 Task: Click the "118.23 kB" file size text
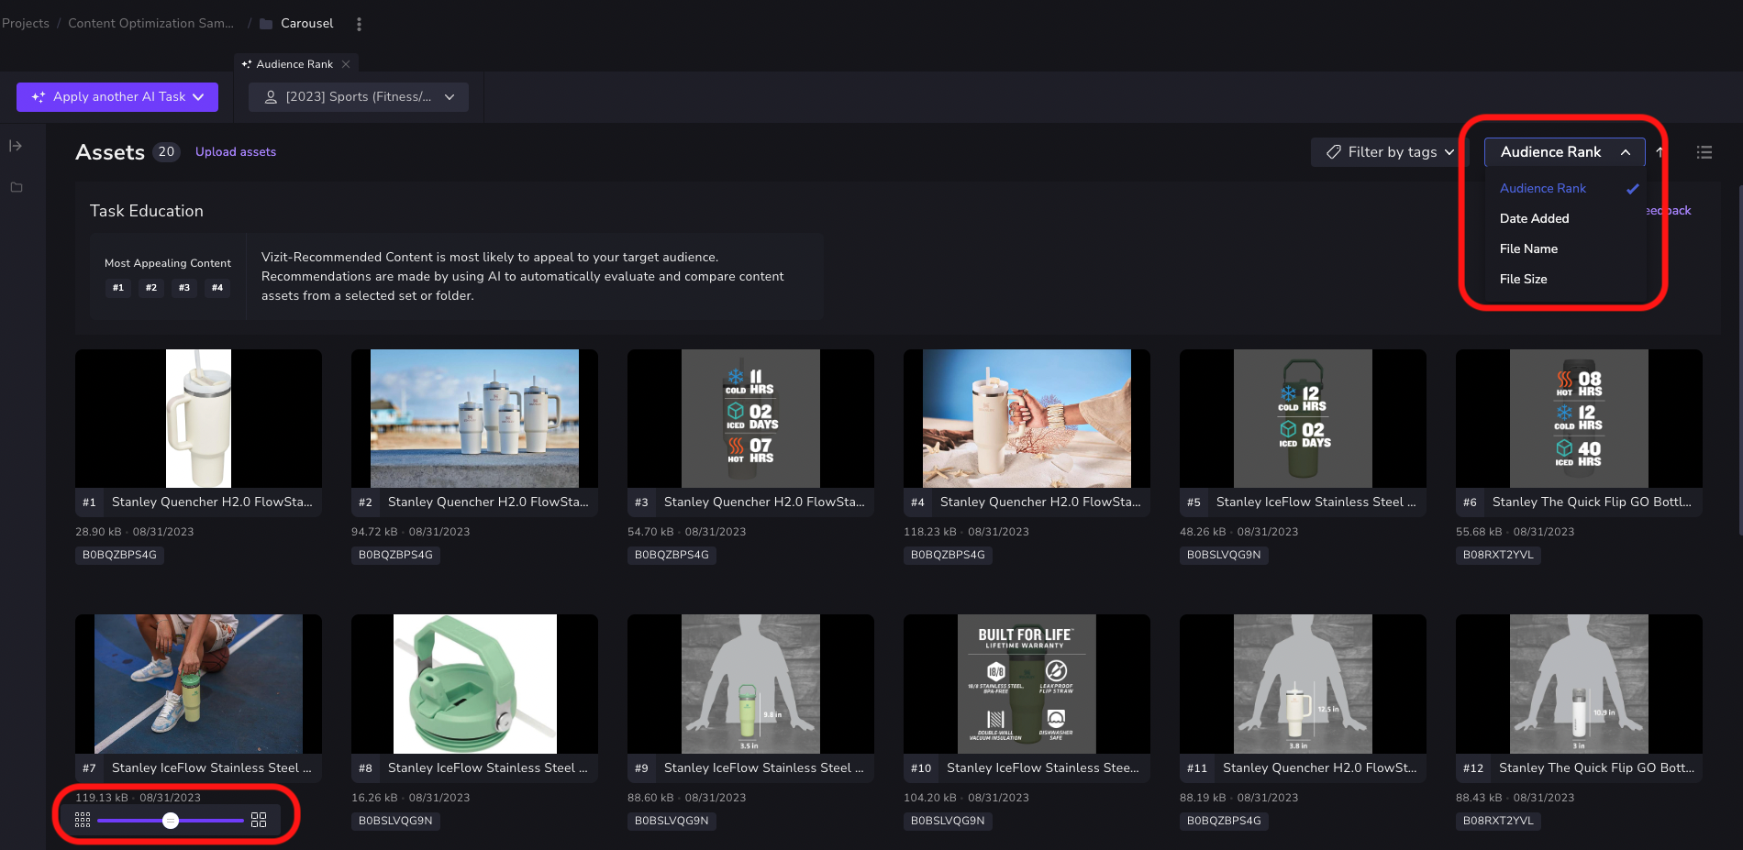pyautogui.click(x=930, y=532)
